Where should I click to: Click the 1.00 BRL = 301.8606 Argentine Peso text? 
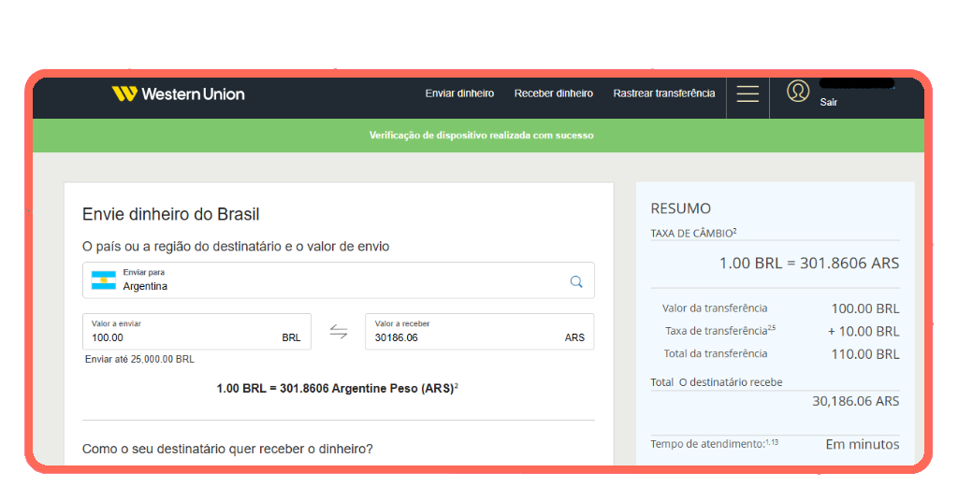pos(337,388)
